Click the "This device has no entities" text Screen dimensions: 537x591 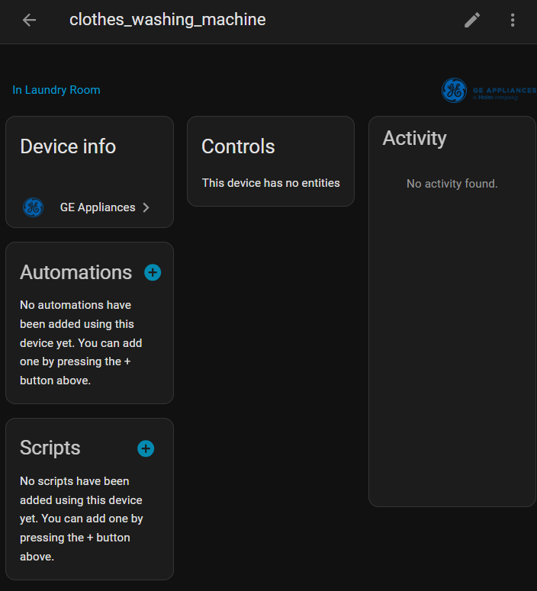[271, 183]
